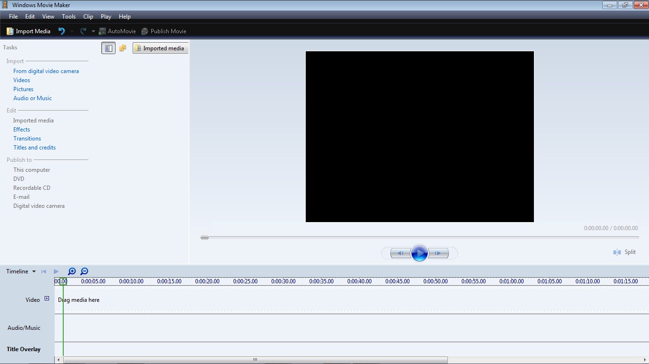Click Digital video camera publish option
This screenshot has width=649, height=364.
[x=39, y=206]
